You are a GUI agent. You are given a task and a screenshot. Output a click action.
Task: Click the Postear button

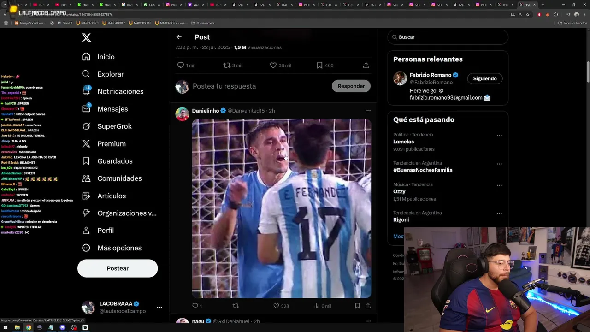118,268
